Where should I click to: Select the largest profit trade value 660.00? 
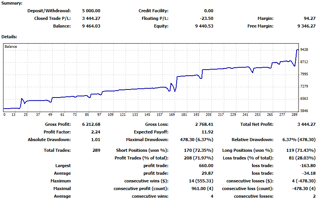click(206, 166)
